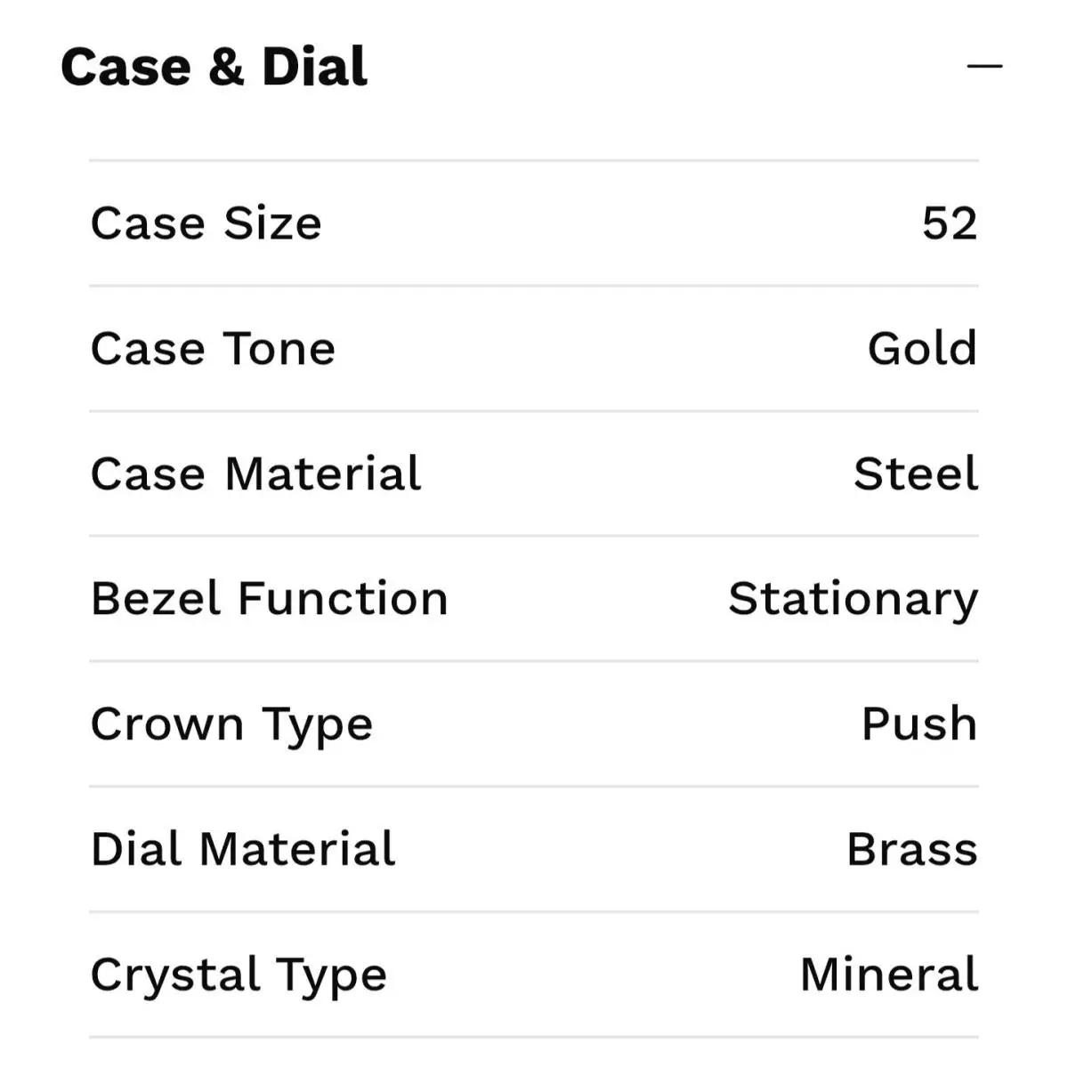Click the Push crown type value
Viewport: 1068px width, 1068px height.
click(919, 724)
